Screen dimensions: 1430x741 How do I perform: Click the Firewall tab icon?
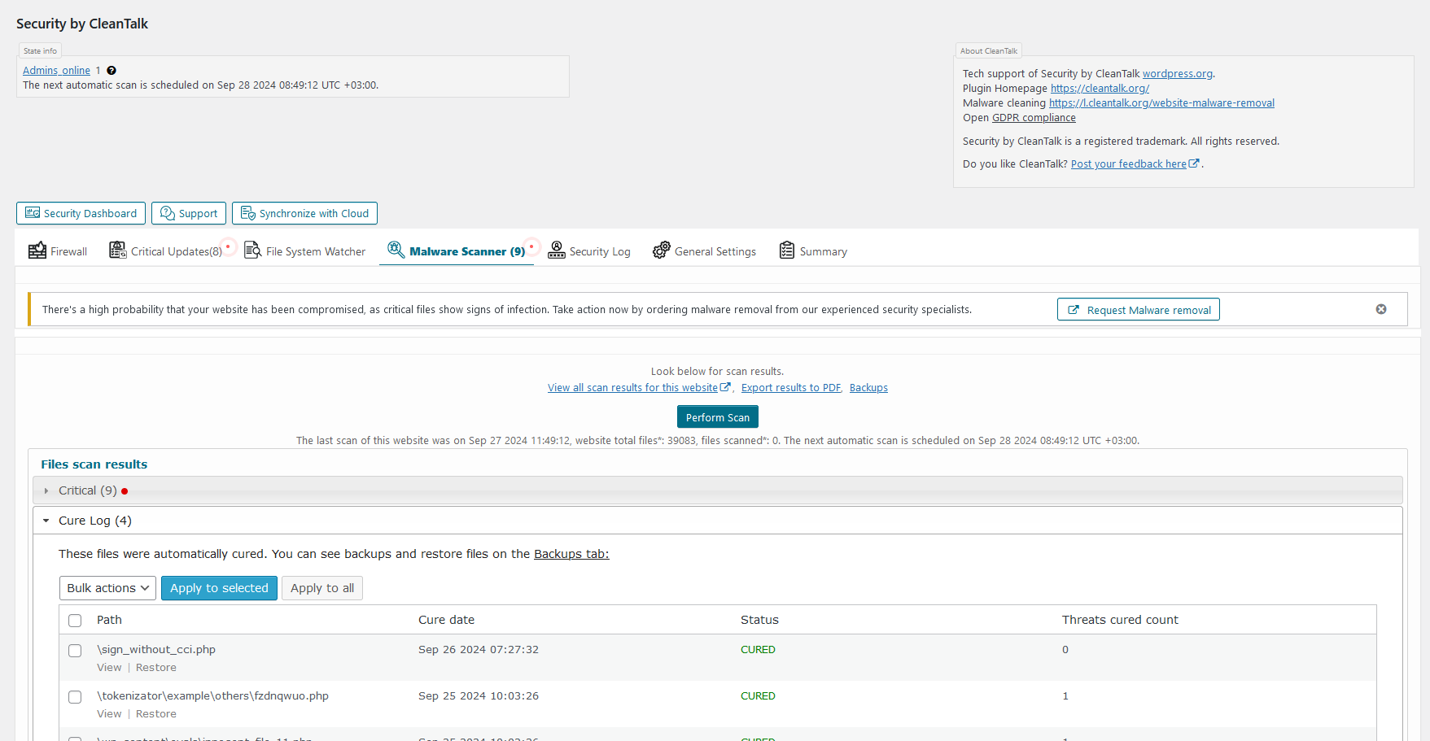(37, 251)
